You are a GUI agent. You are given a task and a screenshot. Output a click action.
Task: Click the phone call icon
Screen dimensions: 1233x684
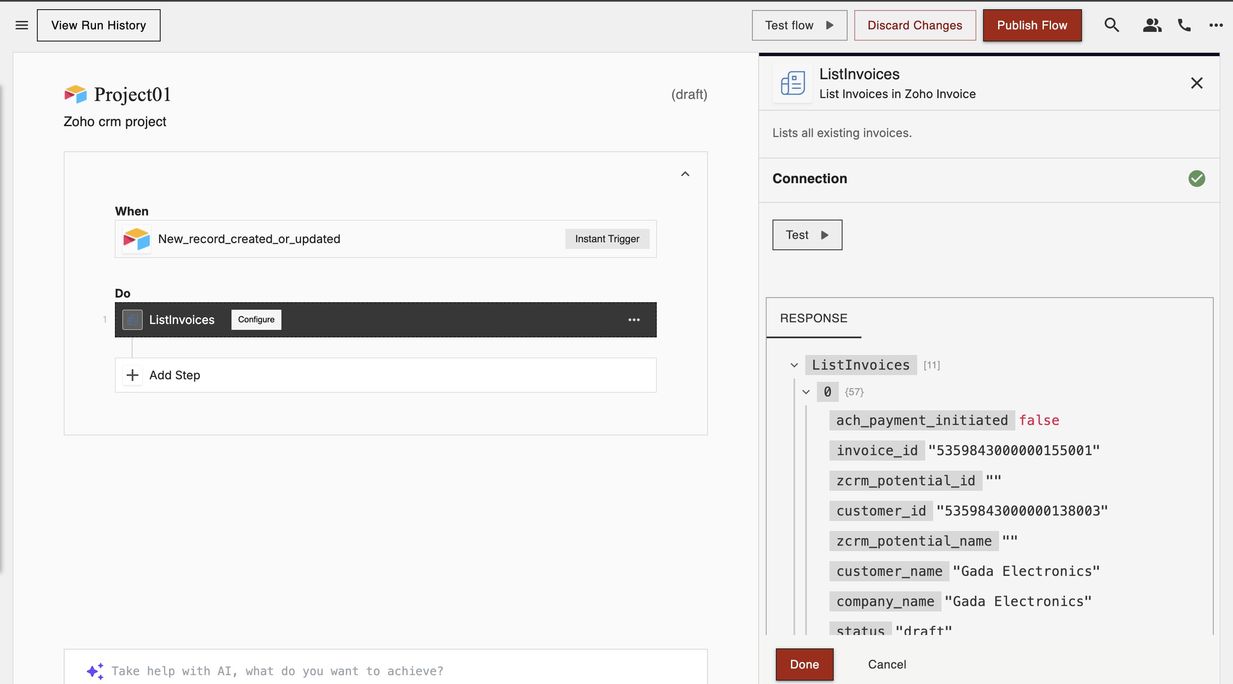tap(1184, 25)
